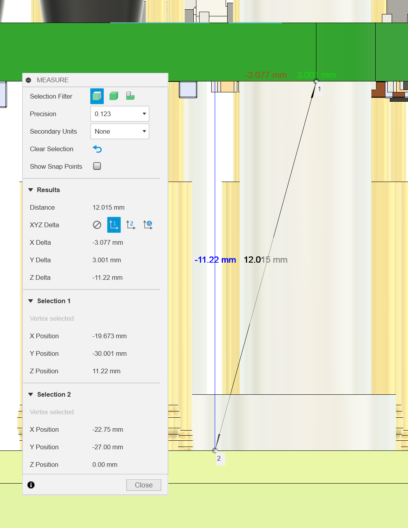
Task: Pick the Component selection filter icon
Action: point(130,96)
